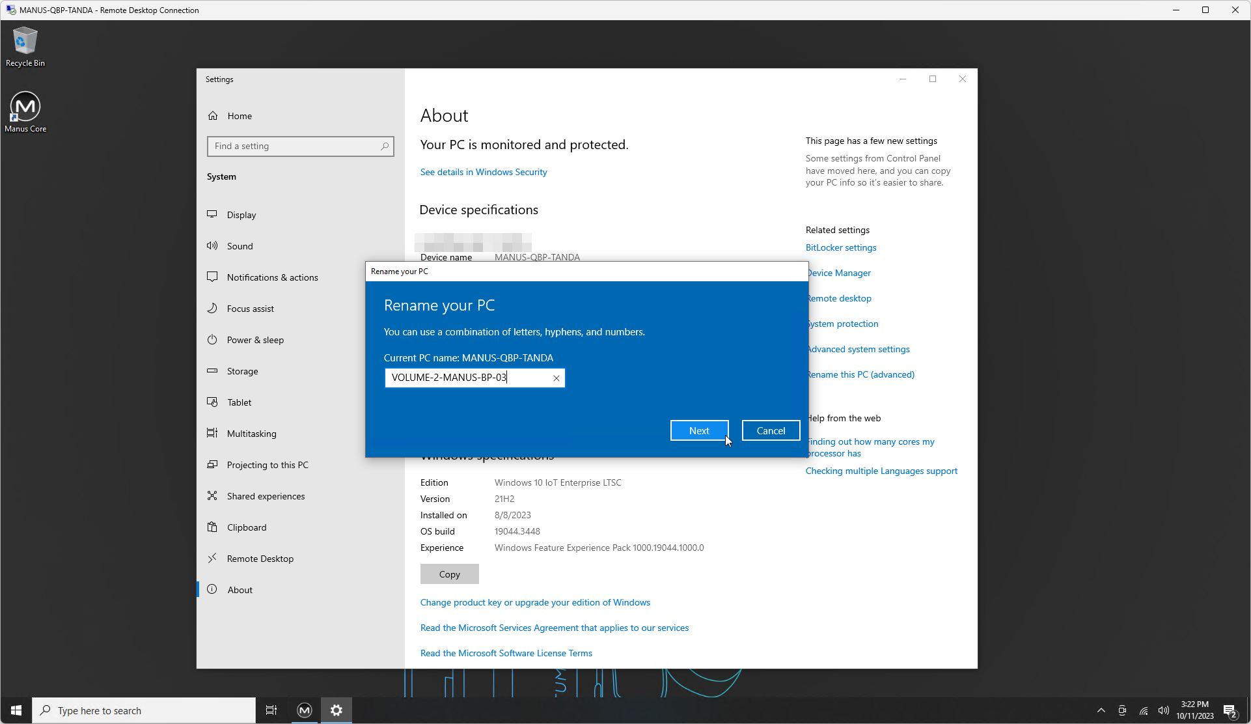Select the Power & sleep icon

(212, 339)
